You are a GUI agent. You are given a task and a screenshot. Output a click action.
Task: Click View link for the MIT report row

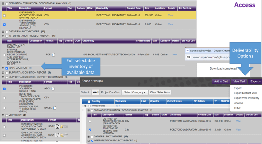click(x=175, y=54)
